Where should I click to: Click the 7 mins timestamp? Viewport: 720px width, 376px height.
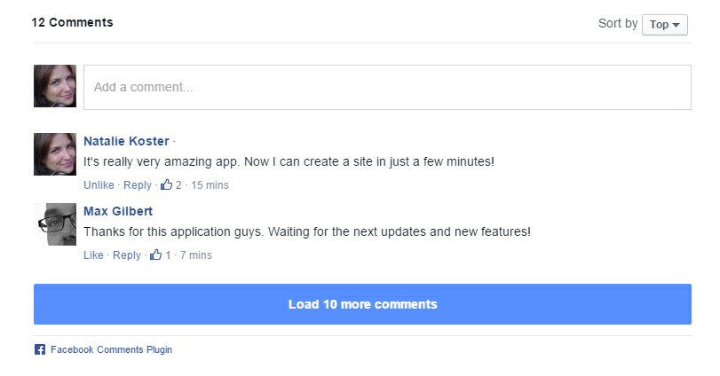click(196, 255)
